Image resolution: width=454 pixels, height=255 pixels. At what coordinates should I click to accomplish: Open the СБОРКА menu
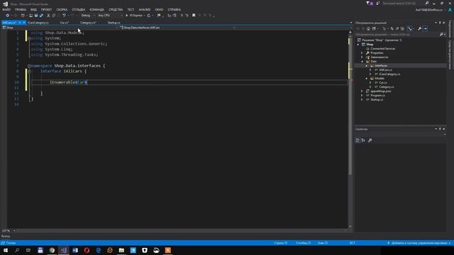click(62, 9)
